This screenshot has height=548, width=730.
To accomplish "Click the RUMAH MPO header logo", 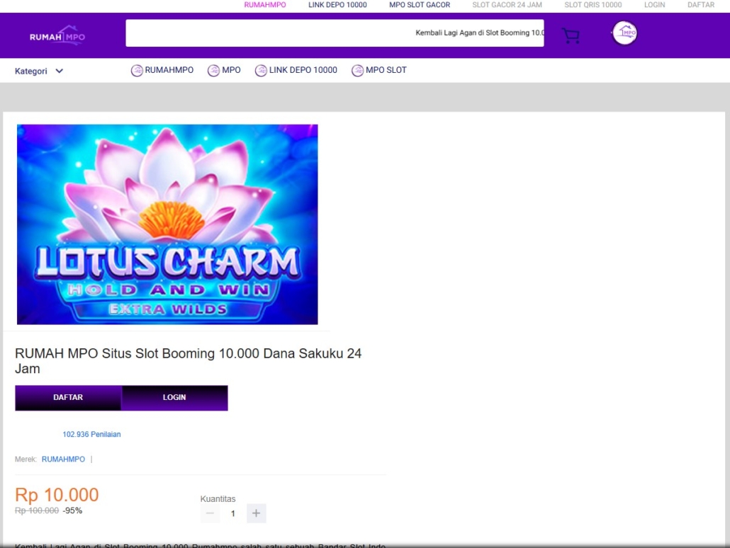I will (x=57, y=35).
